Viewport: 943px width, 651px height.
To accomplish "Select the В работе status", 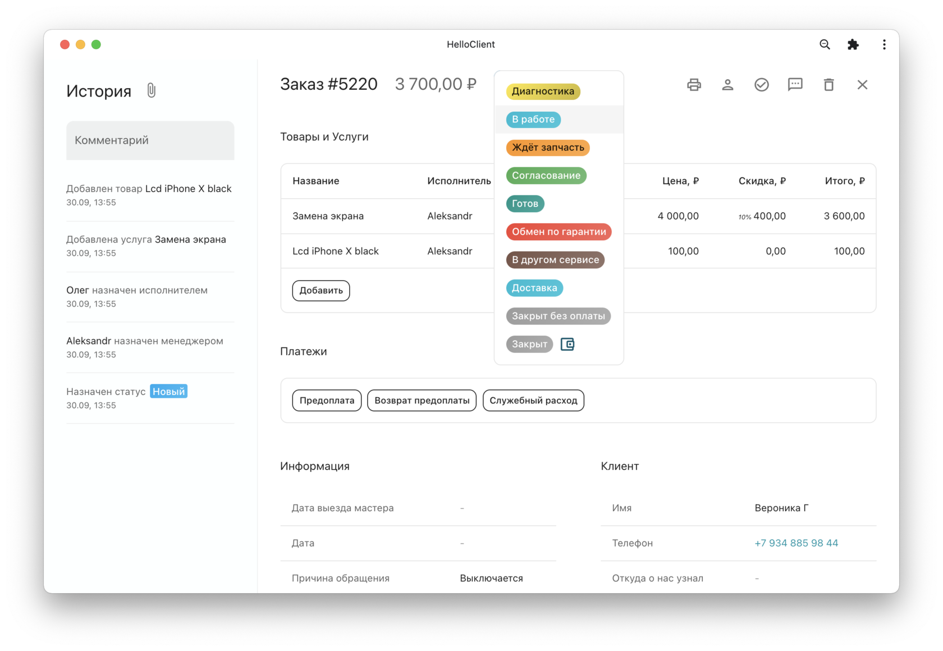I will pos(533,119).
